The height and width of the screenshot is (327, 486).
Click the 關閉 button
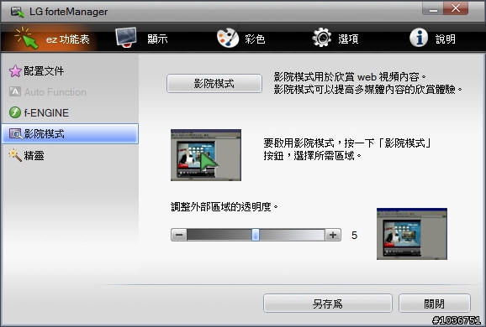pos(434,304)
